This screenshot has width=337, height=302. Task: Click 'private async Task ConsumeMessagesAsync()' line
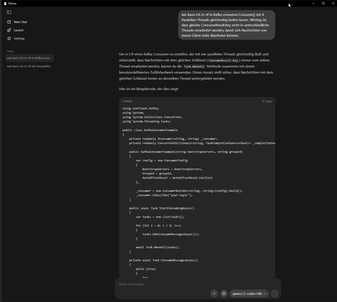(x=163, y=260)
